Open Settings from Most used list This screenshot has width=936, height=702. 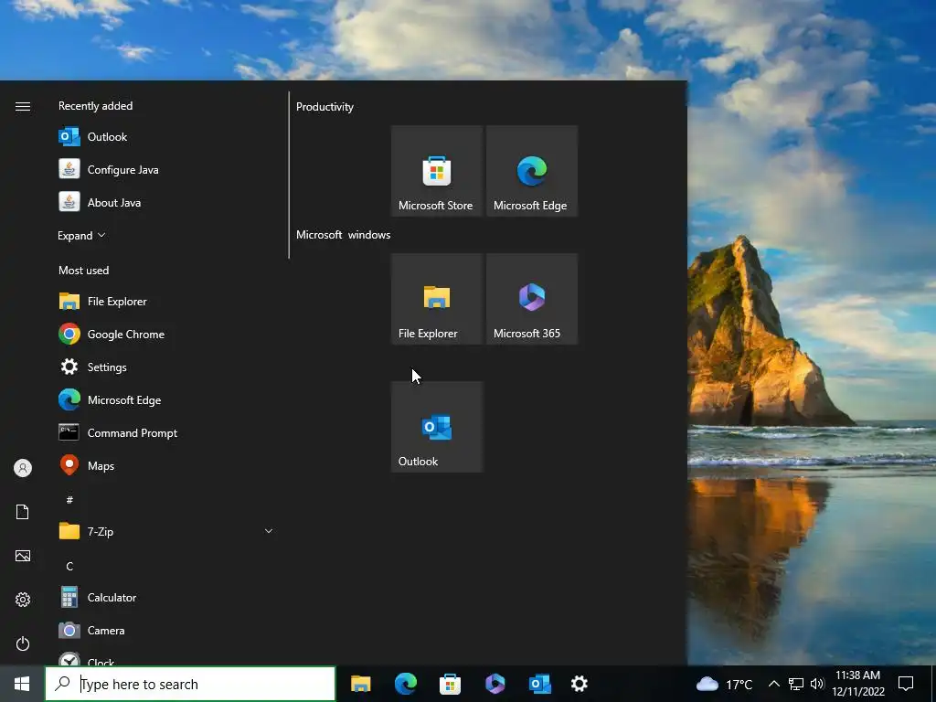pyautogui.click(x=165, y=367)
